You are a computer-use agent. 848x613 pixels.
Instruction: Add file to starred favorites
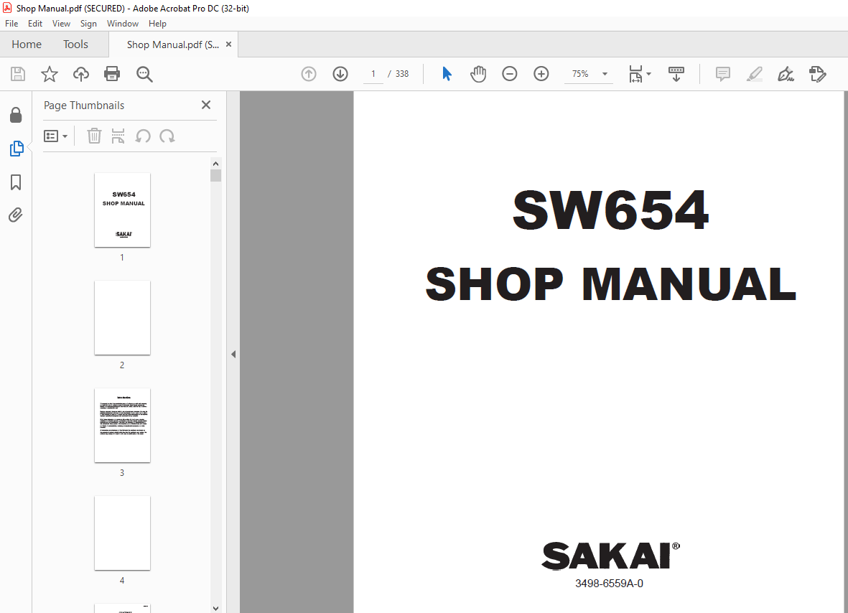(x=50, y=74)
